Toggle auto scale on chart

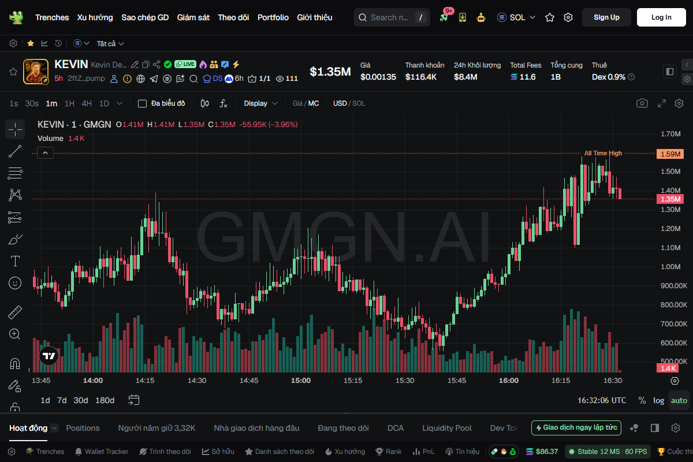click(x=679, y=400)
